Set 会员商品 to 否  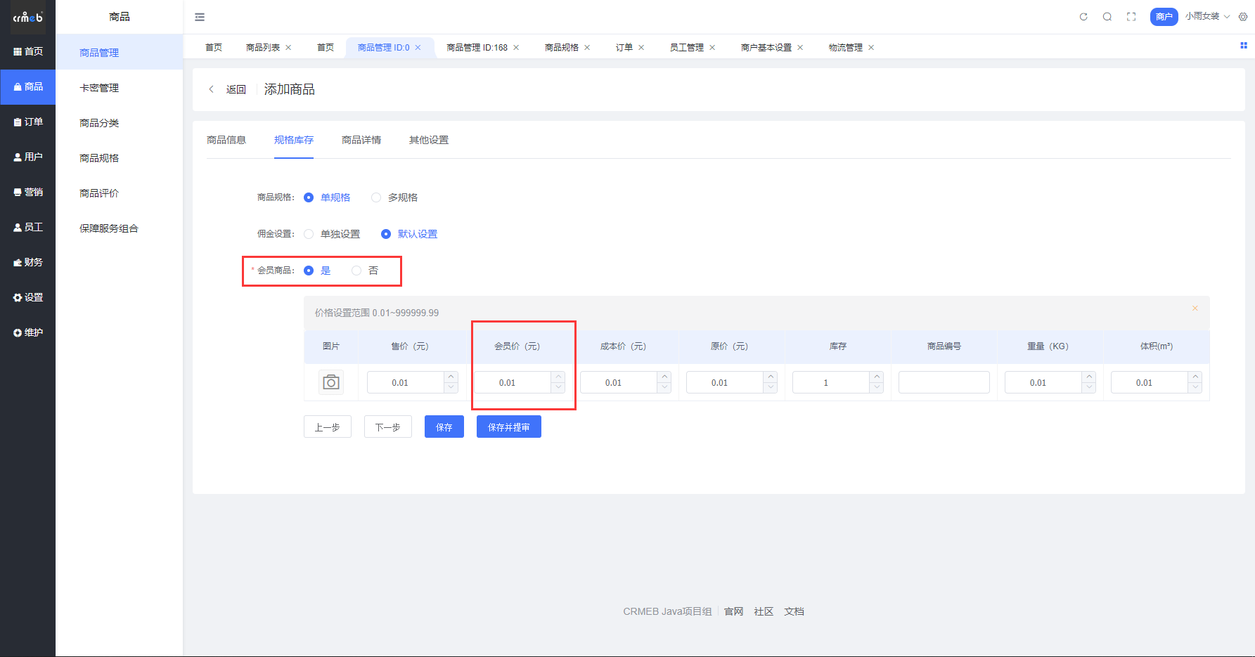click(x=365, y=271)
